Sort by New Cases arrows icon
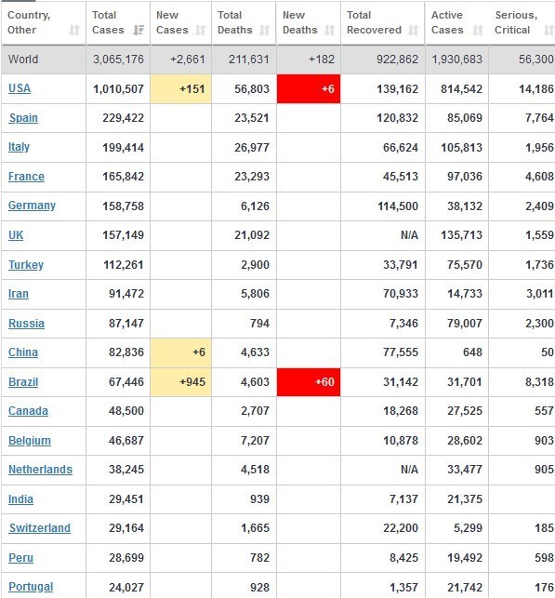Viewport: 555px width, 598px height. [x=201, y=30]
